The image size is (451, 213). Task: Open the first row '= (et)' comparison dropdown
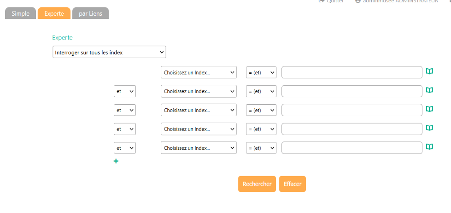[x=261, y=72]
